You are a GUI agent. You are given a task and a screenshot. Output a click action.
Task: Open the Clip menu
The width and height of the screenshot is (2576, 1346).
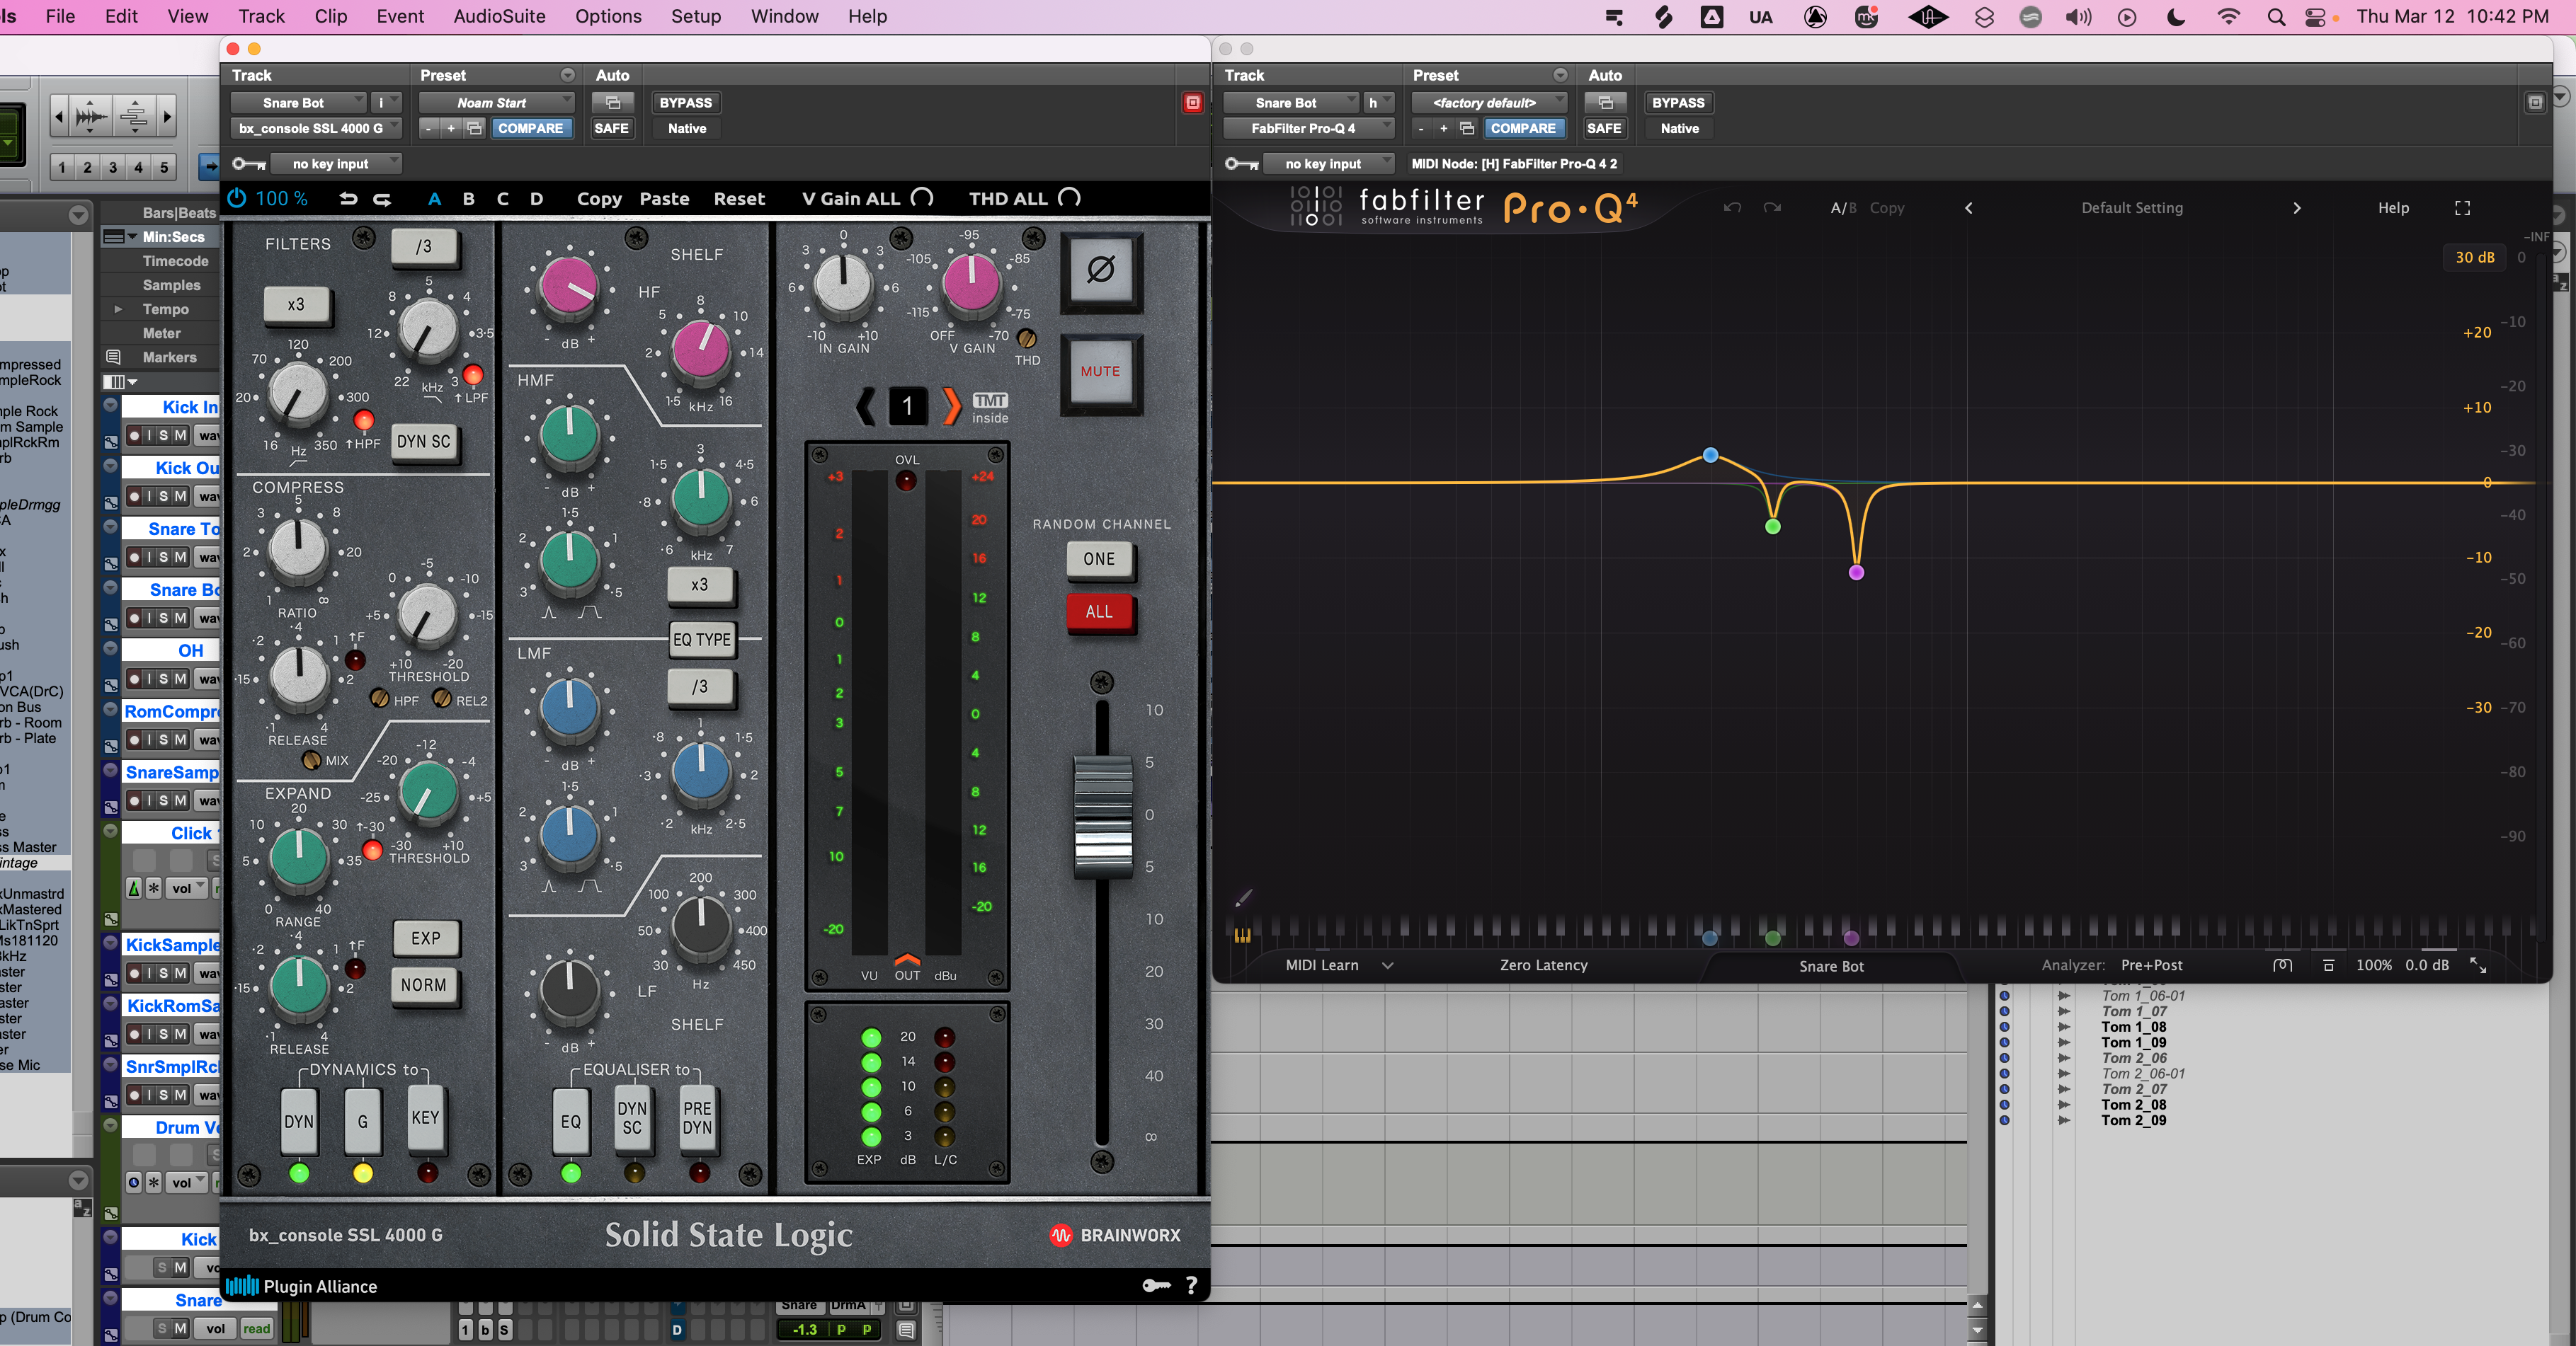(x=331, y=16)
